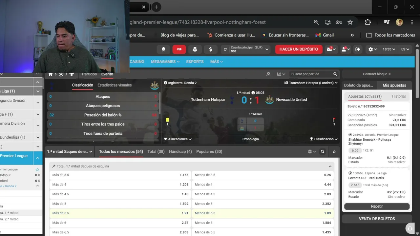420x236 pixels.
Task: Click the magnifier in Buscar por partido
Action: point(335,74)
